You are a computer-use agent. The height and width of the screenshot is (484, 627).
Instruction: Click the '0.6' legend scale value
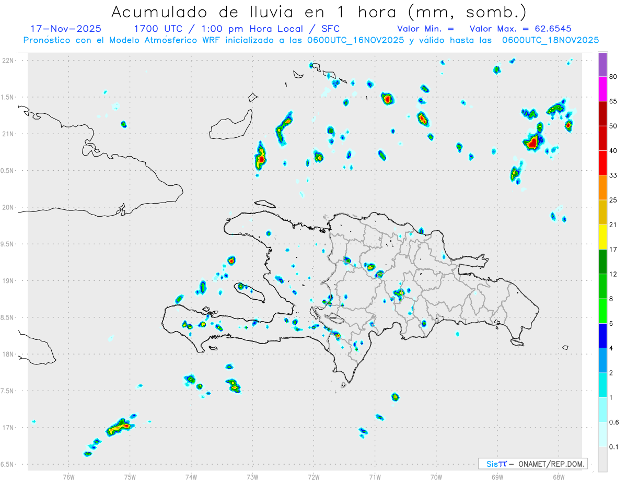pos(614,422)
